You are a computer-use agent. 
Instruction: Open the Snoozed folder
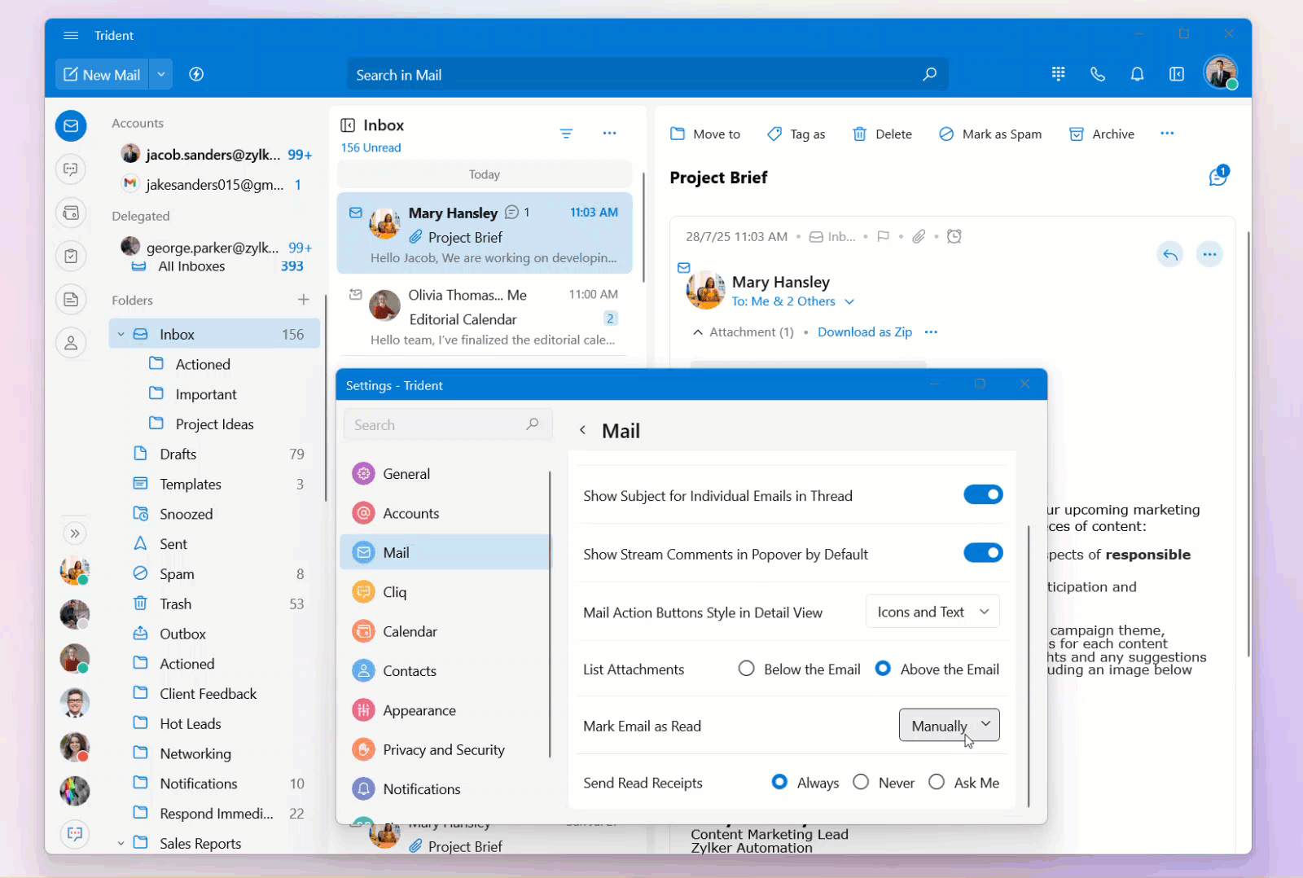click(215, 514)
